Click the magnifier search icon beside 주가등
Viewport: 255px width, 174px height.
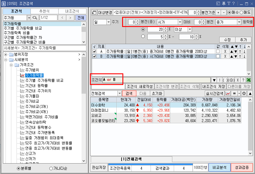click(35, 18)
